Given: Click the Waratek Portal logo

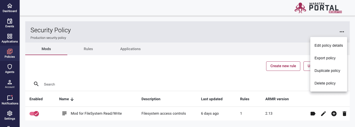Looking at the screenshot, I should 318,8.
